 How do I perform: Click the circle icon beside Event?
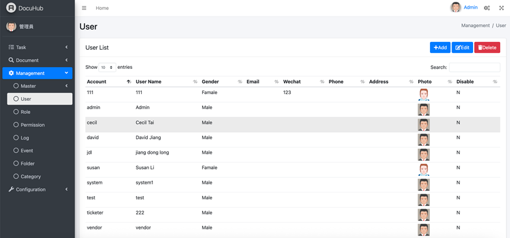[x=16, y=151]
